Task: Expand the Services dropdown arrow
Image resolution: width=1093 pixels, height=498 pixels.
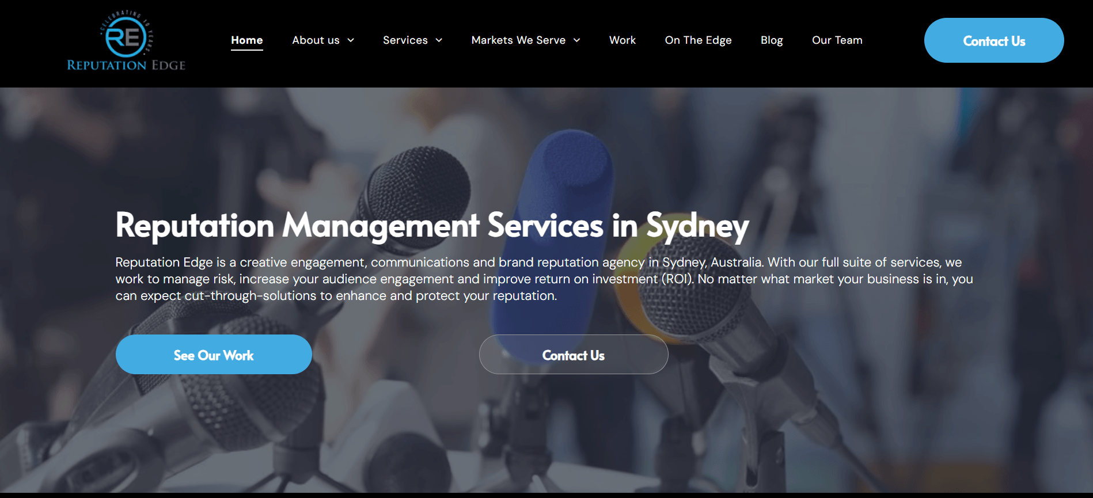Action: [439, 40]
